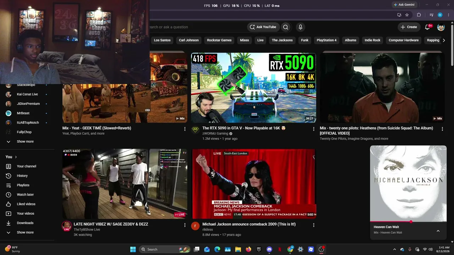Screen dimensions: 454x255
Task: Open Kai Cenat Live subscription
Action: [27, 94]
